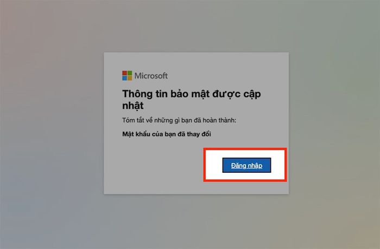Click the blue square of Microsoft logo

[124, 78]
